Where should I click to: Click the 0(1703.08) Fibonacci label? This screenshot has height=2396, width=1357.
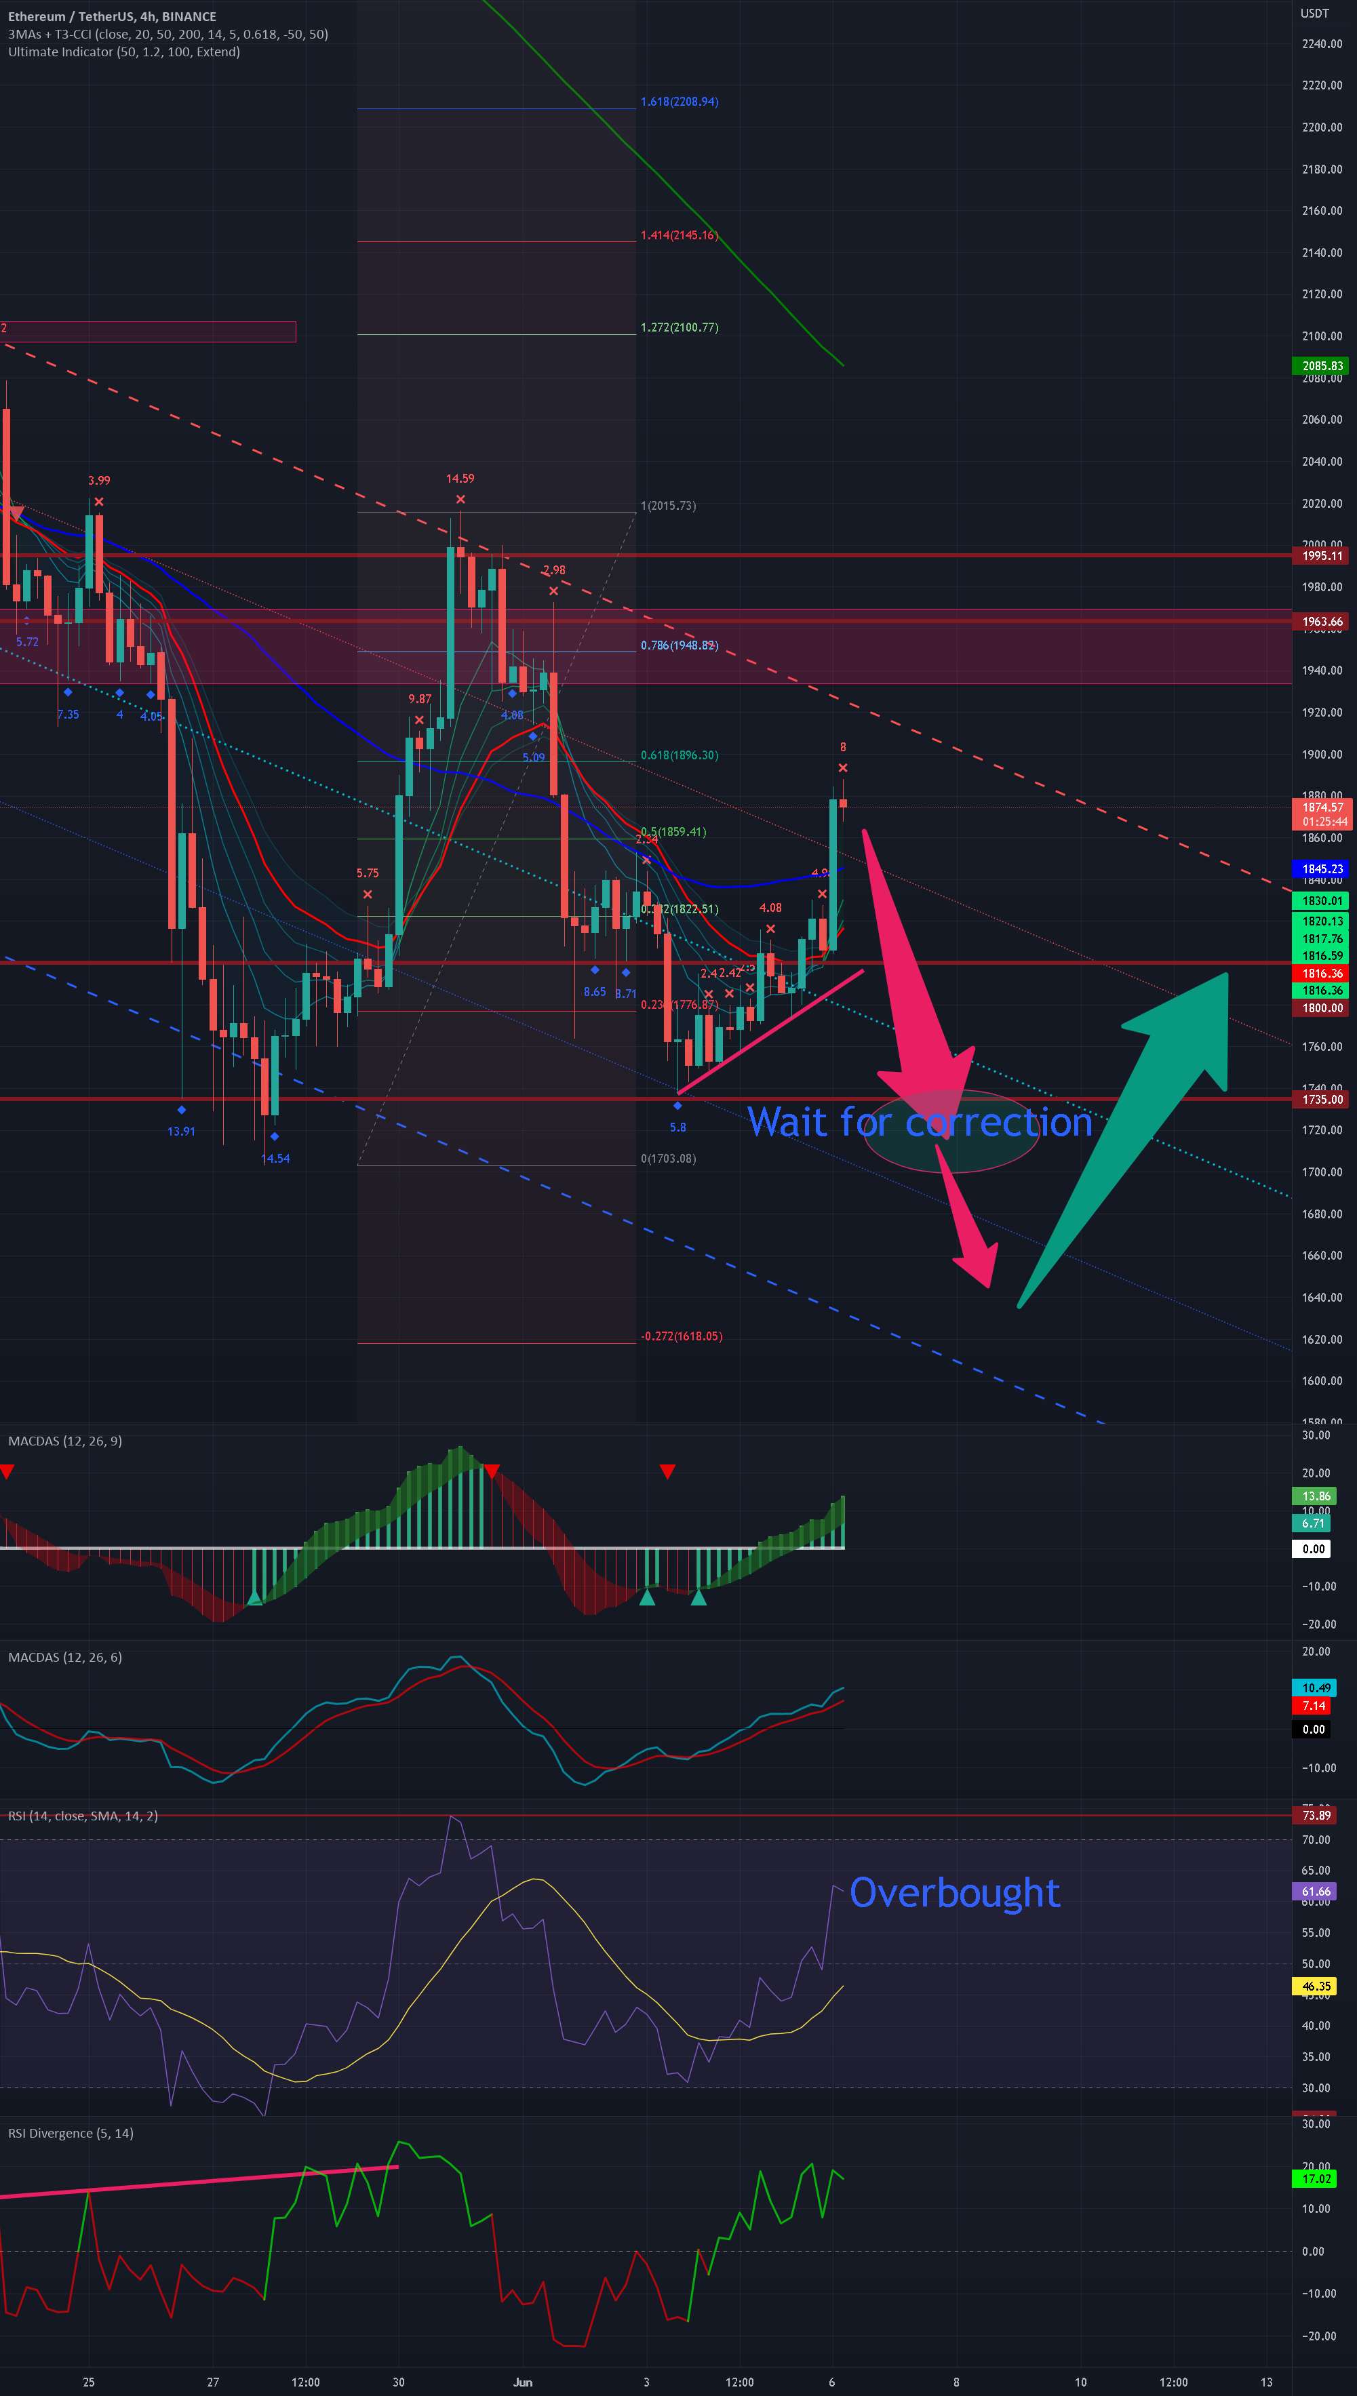pos(668,1159)
